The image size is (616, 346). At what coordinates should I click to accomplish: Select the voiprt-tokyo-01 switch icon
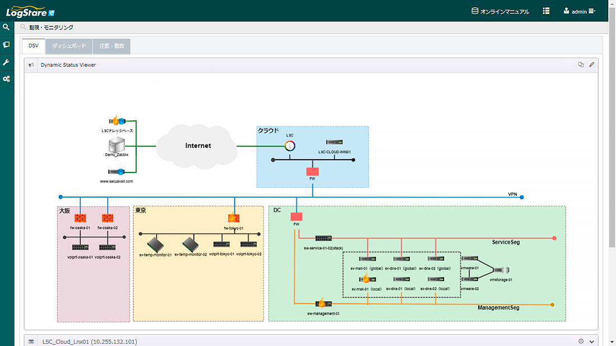click(222, 244)
